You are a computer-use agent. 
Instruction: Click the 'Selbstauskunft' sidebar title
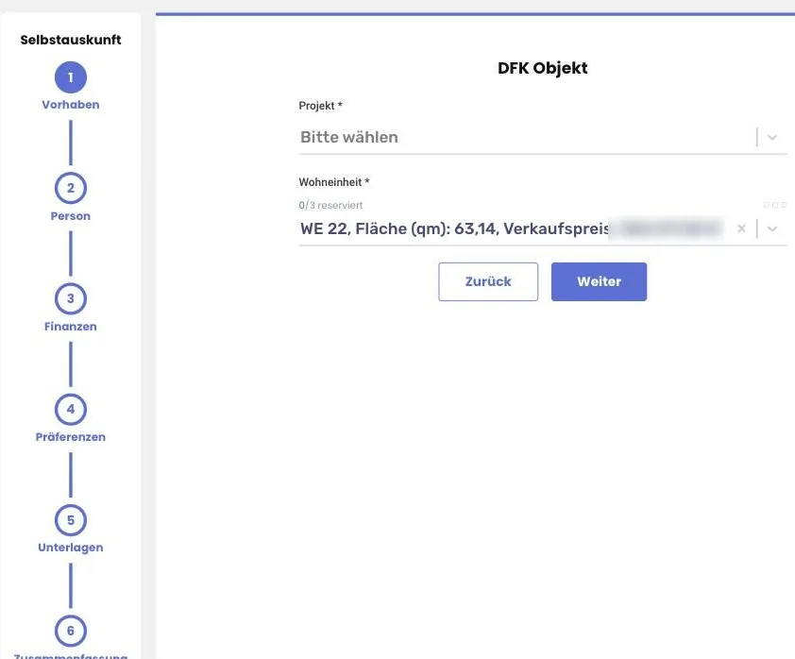tap(71, 40)
